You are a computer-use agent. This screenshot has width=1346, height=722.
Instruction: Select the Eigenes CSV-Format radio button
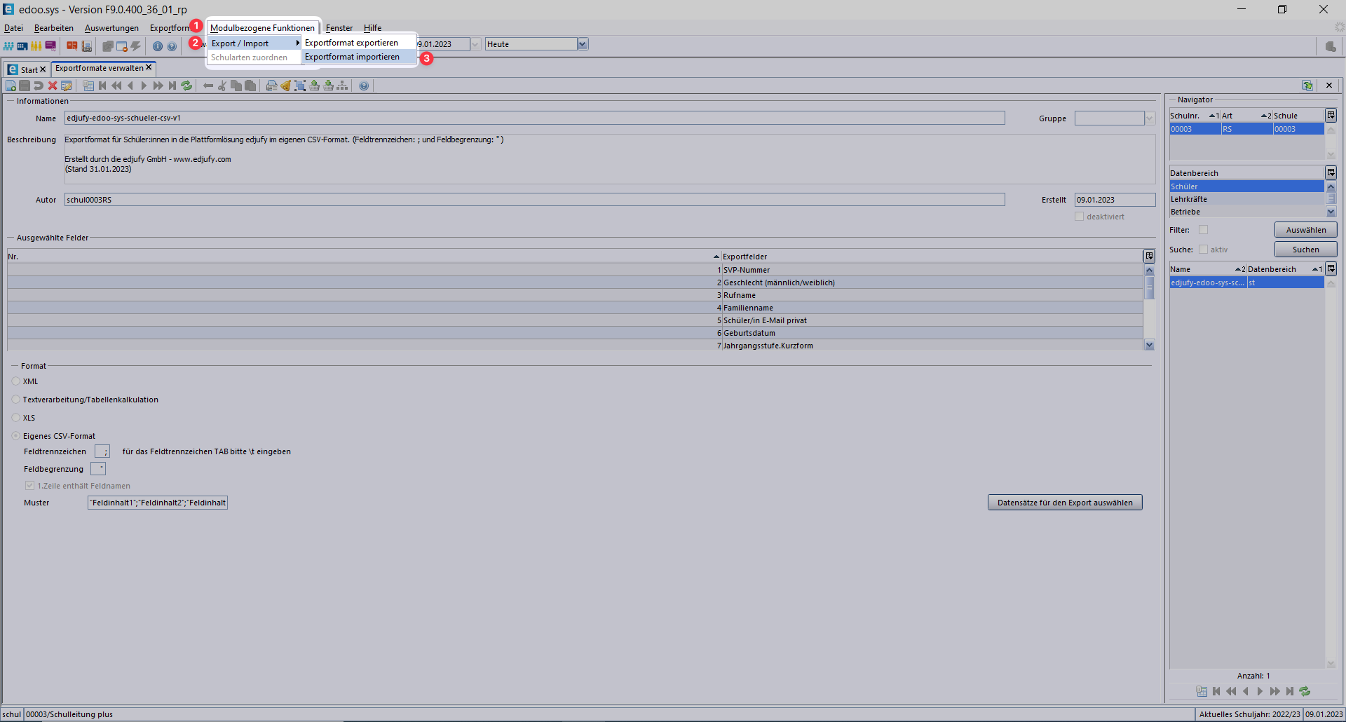(x=15, y=435)
